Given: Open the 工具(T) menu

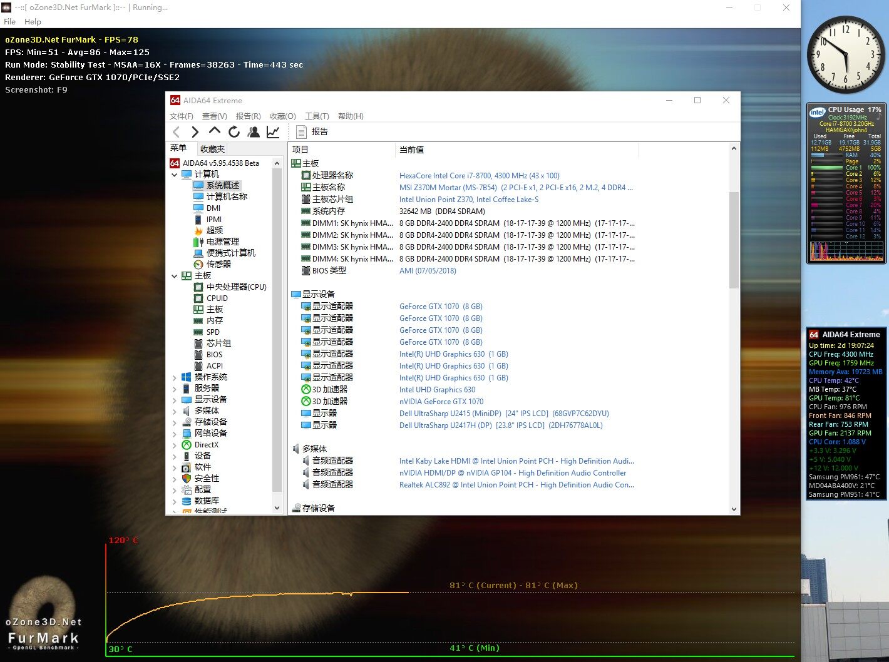Looking at the screenshot, I should [317, 116].
